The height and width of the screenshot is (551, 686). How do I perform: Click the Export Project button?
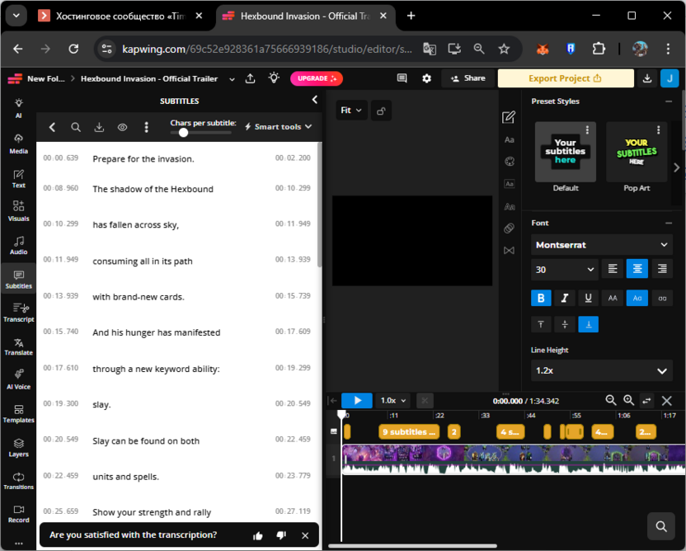(565, 78)
